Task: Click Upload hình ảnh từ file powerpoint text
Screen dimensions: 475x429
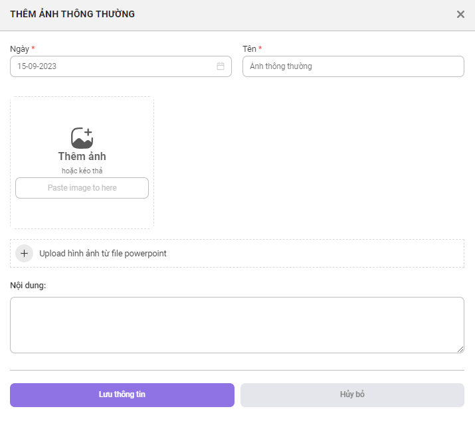Action: coord(103,254)
